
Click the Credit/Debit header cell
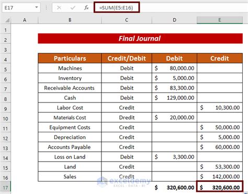pyautogui.click(x=127, y=58)
